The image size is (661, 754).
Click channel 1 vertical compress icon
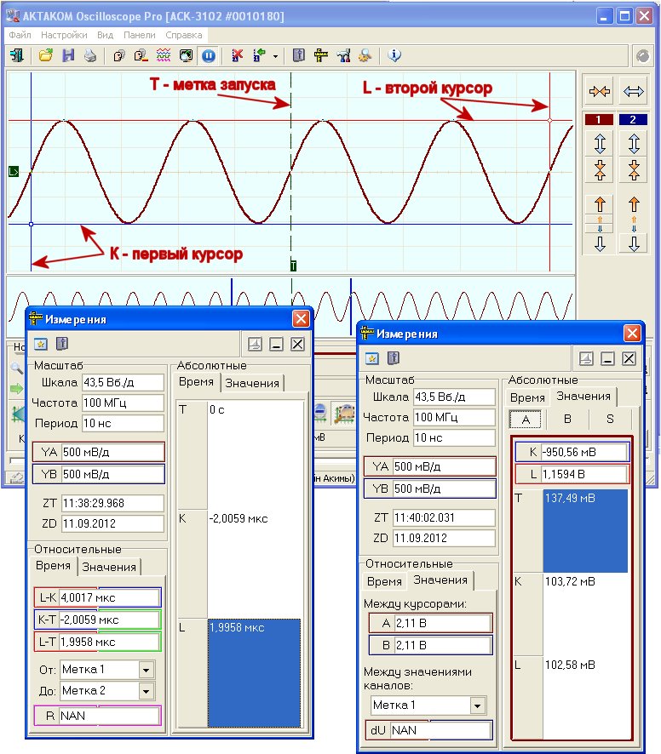[600, 169]
